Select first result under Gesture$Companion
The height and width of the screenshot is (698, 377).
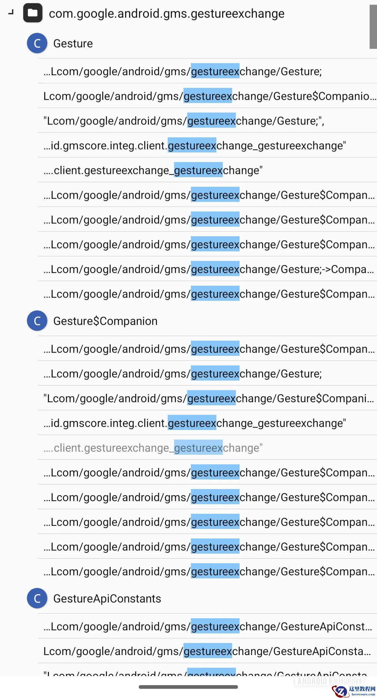(x=209, y=349)
